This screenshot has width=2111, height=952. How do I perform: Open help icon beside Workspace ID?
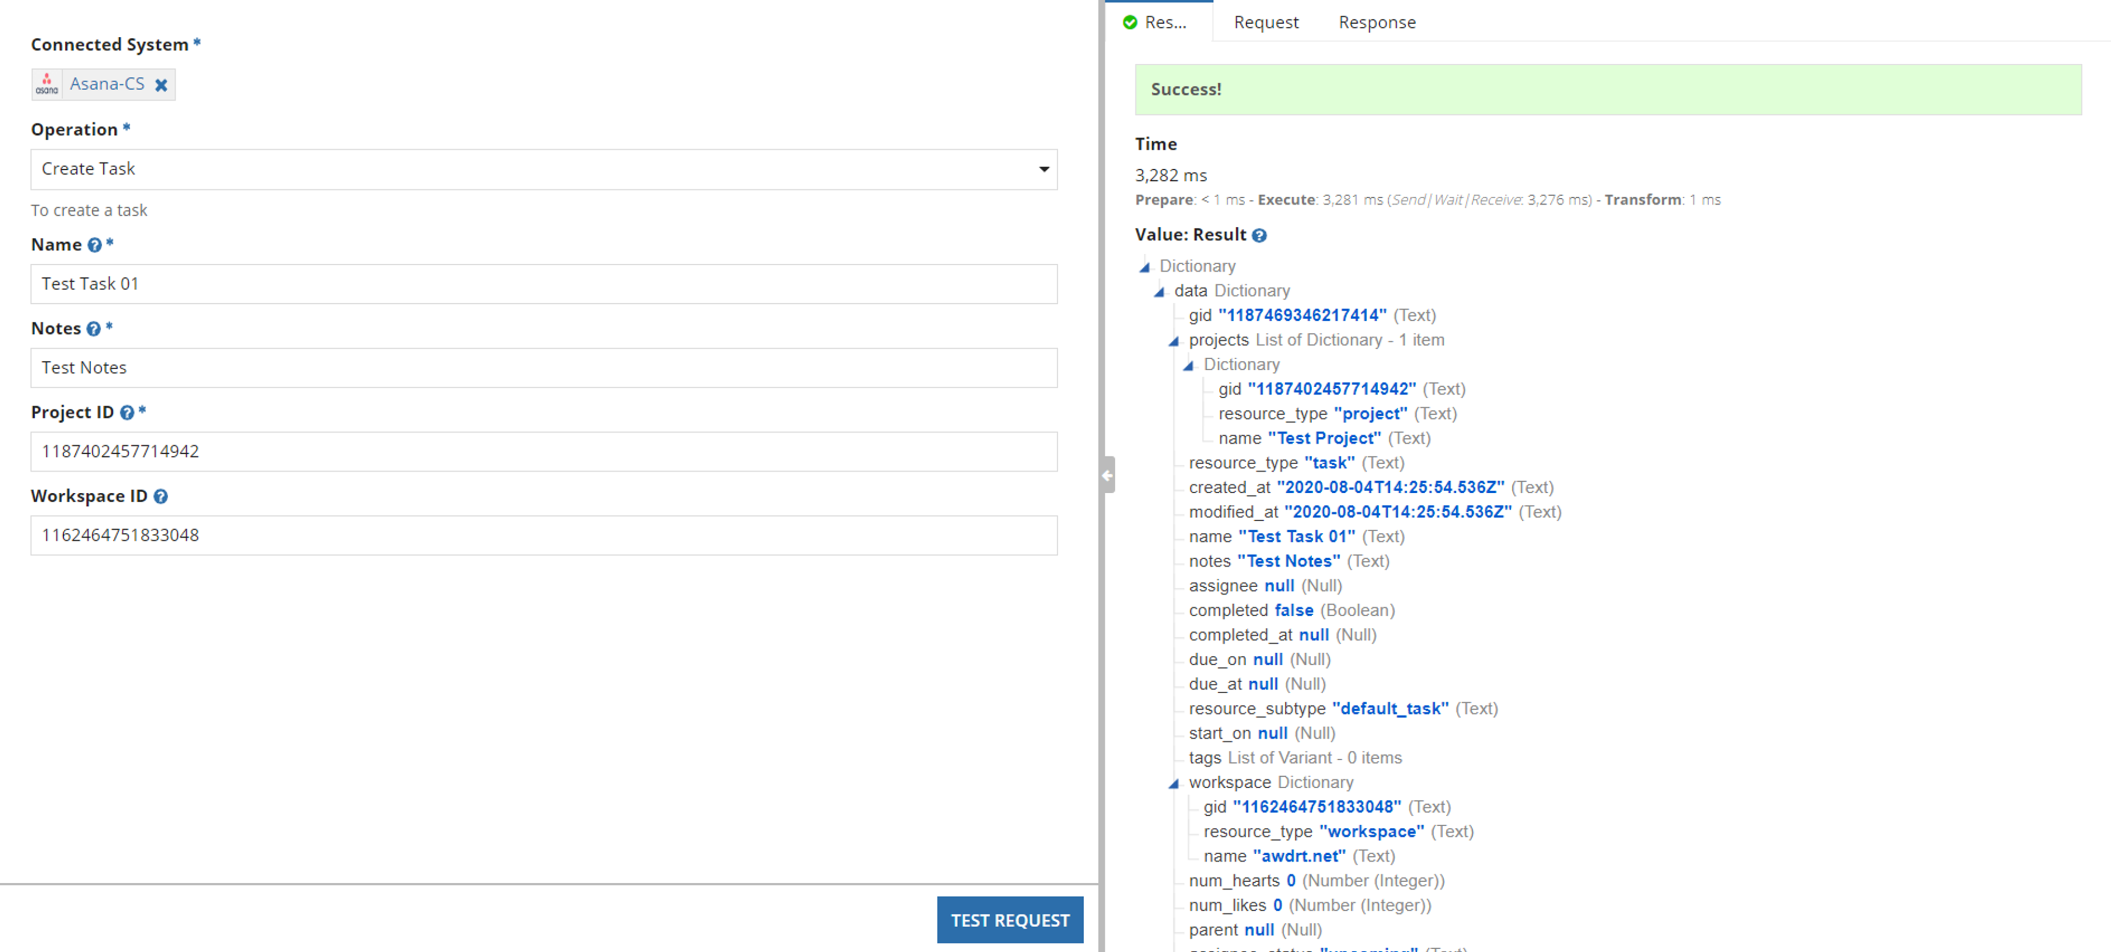161,496
